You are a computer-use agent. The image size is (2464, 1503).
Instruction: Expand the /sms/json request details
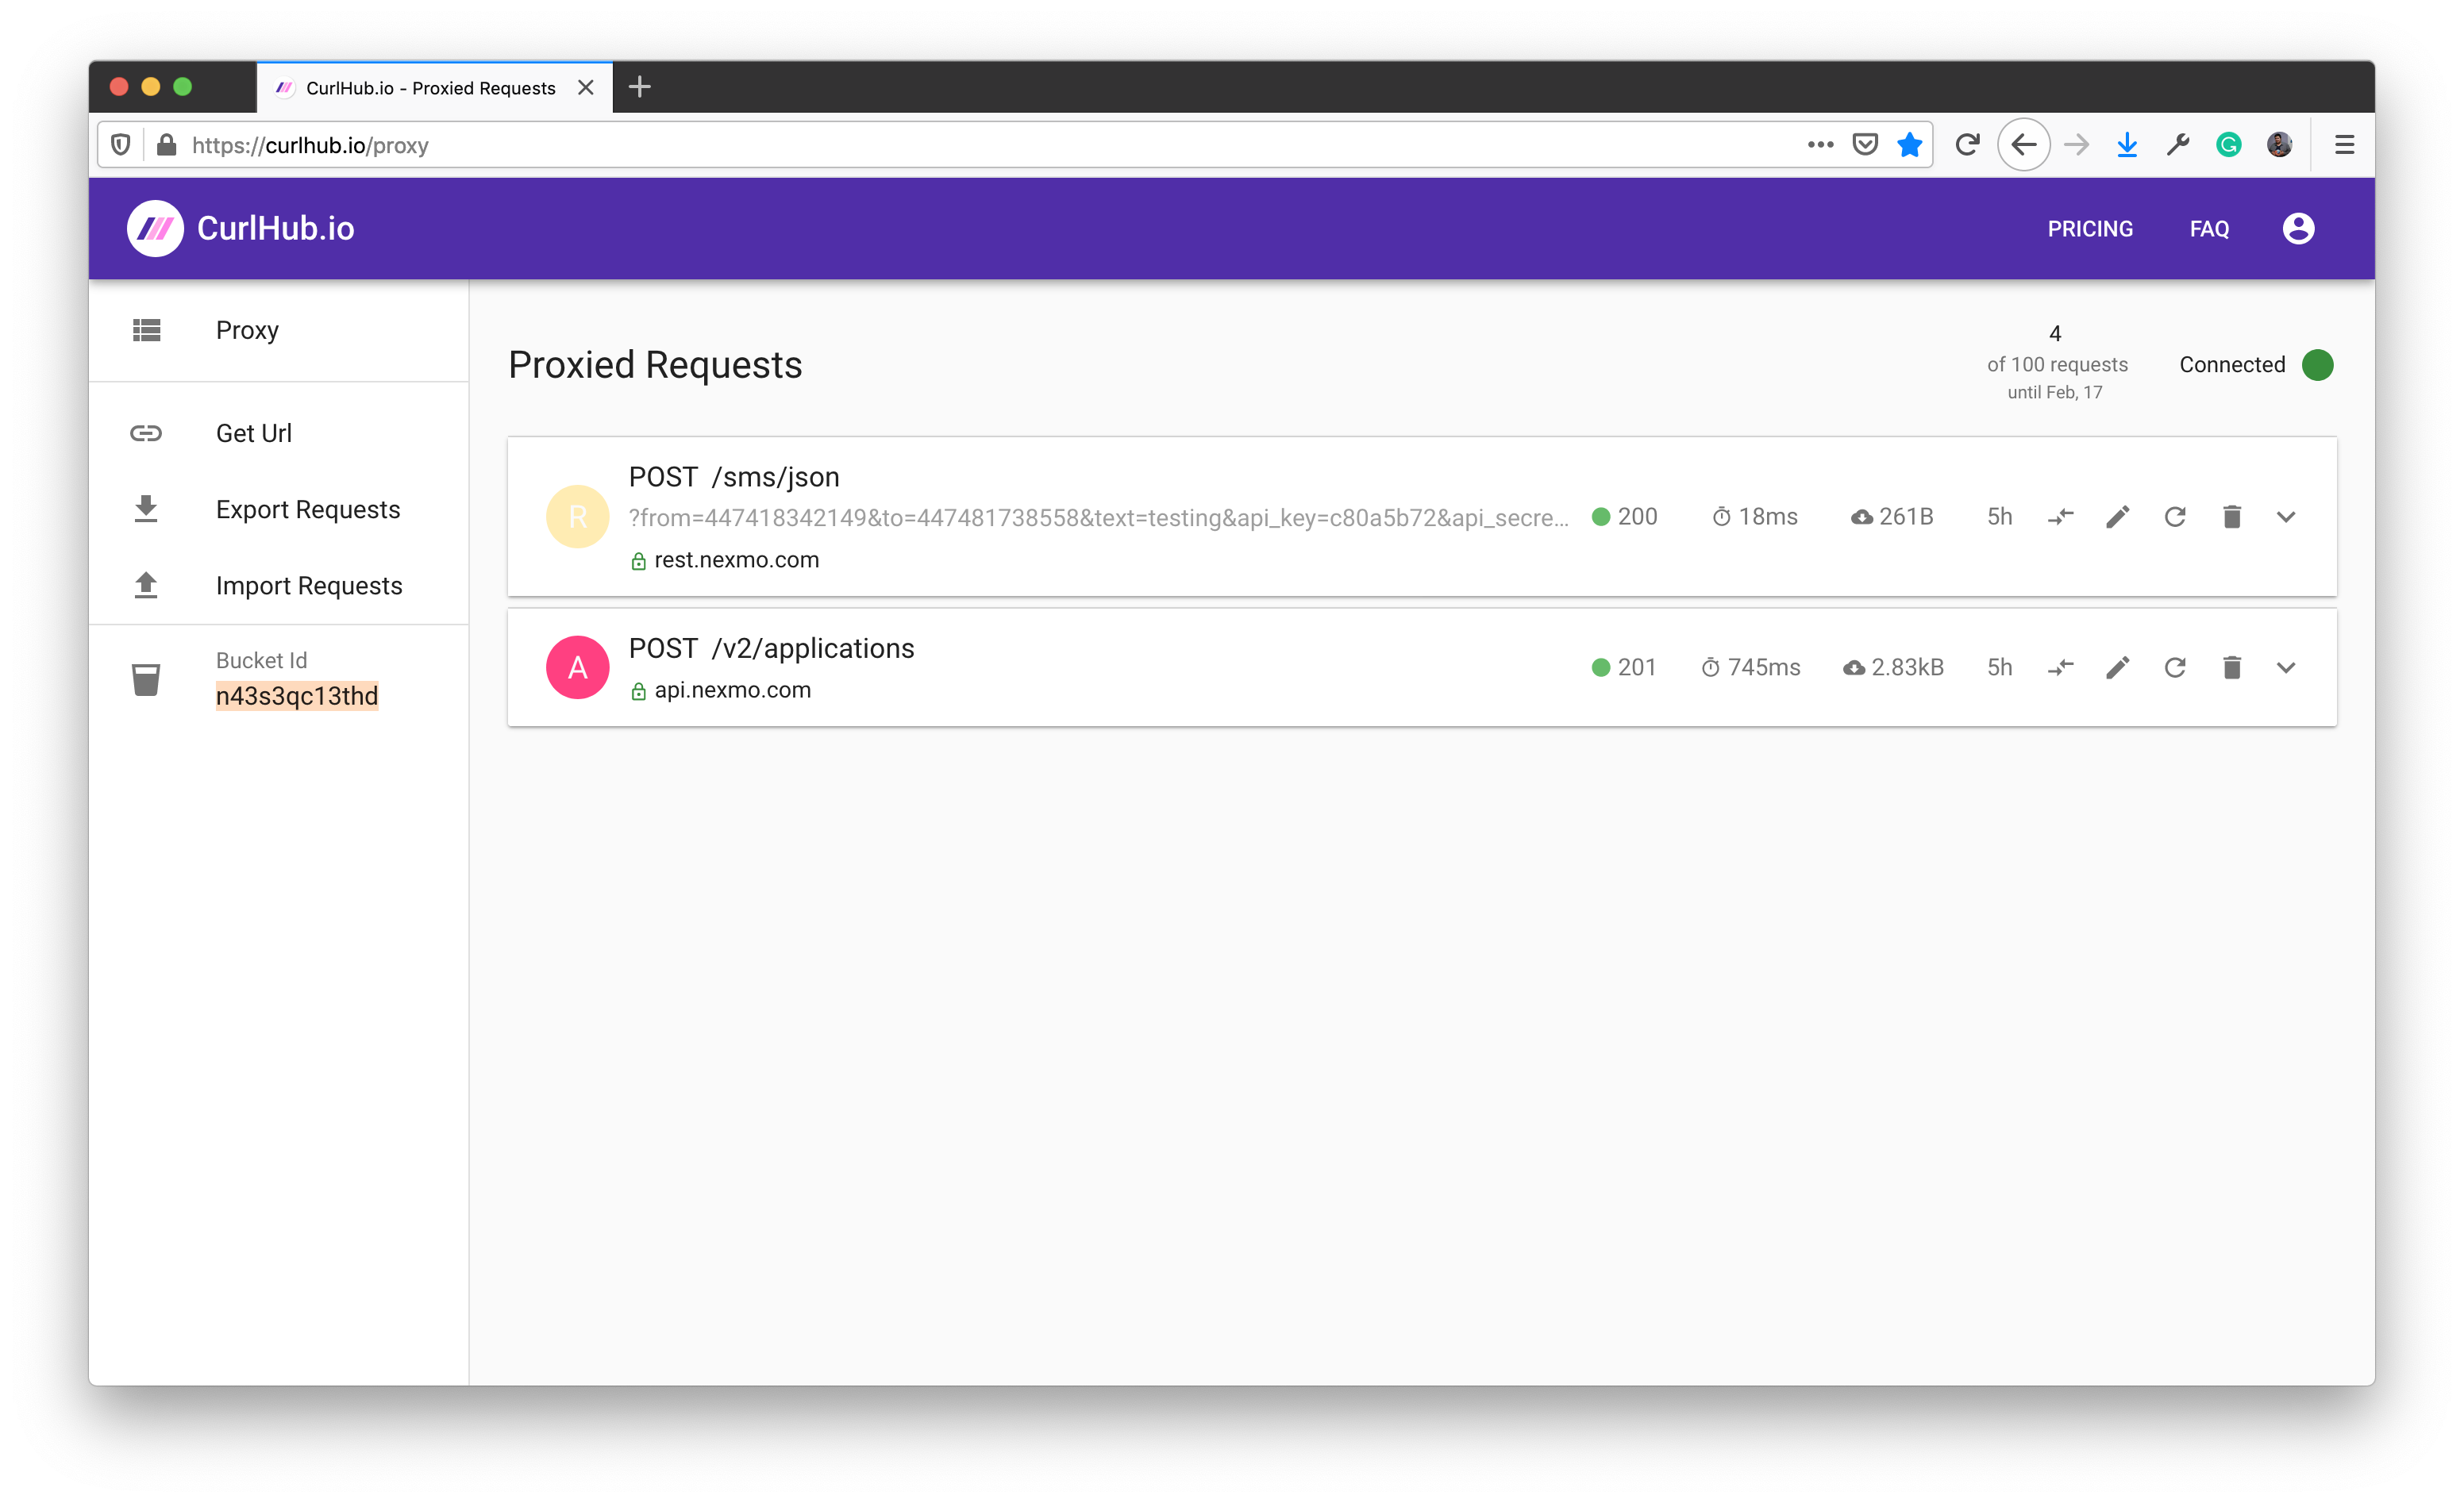click(x=2286, y=517)
